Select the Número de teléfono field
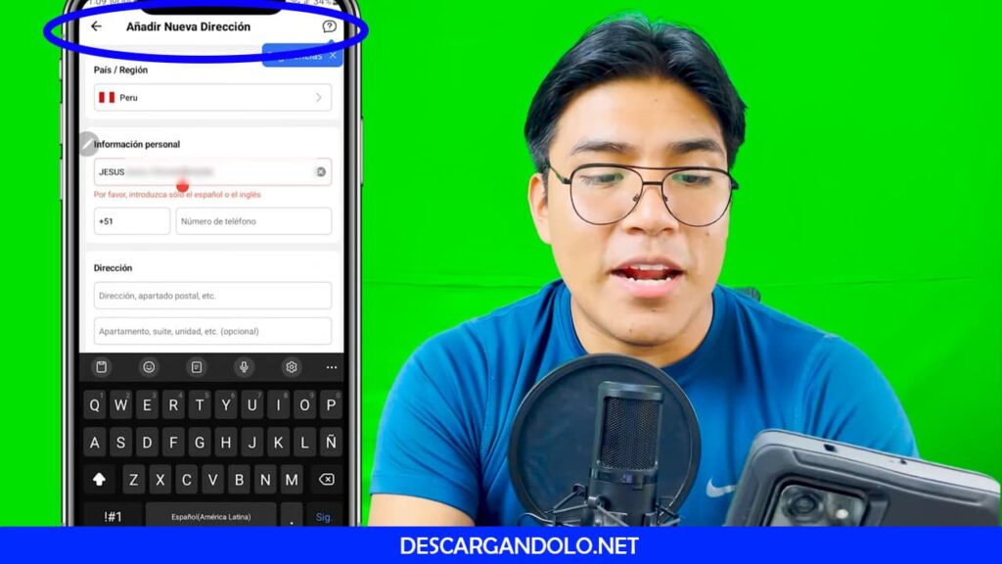Screen dimensions: 1002x564 (x=251, y=221)
